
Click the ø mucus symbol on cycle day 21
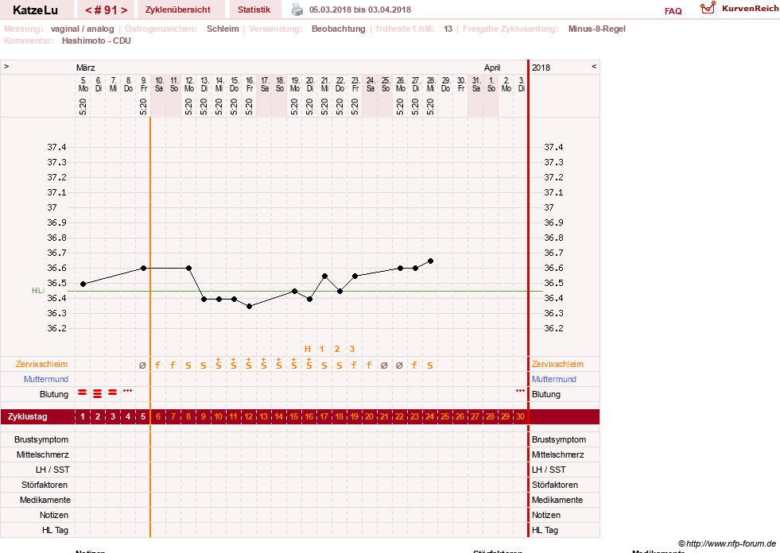click(384, 365)
